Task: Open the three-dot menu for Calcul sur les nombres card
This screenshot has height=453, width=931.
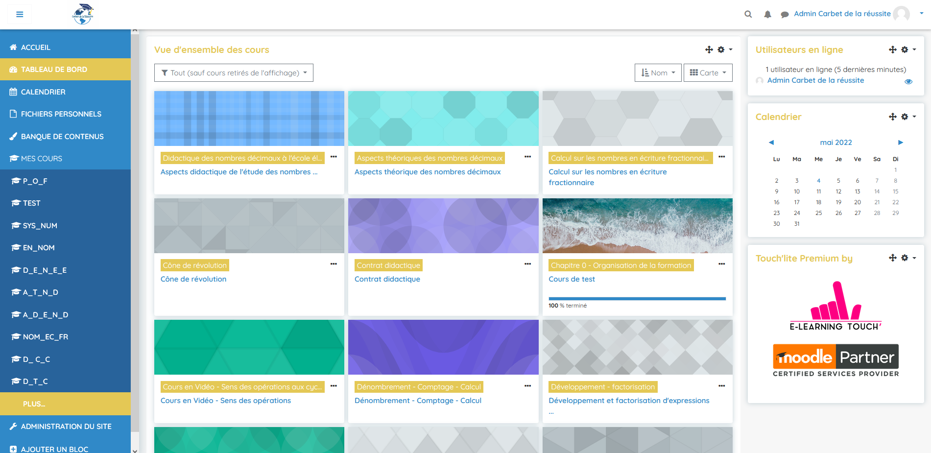Action: pyautogui.click(x=721, y=157)
